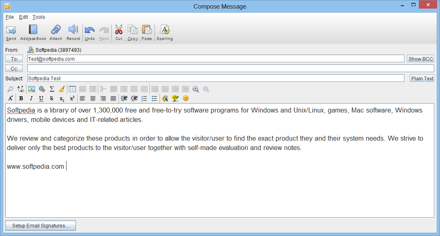
Task: Toggle strikethrough formatting
Action: [51, 98]
